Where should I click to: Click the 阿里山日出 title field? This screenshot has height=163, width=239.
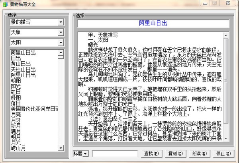tap(151, 23)
